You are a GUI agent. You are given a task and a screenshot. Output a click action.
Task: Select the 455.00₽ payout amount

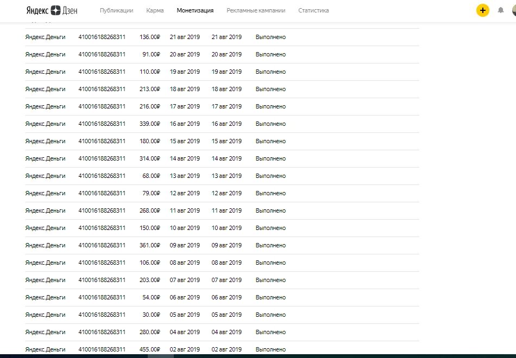pos(150,349)
